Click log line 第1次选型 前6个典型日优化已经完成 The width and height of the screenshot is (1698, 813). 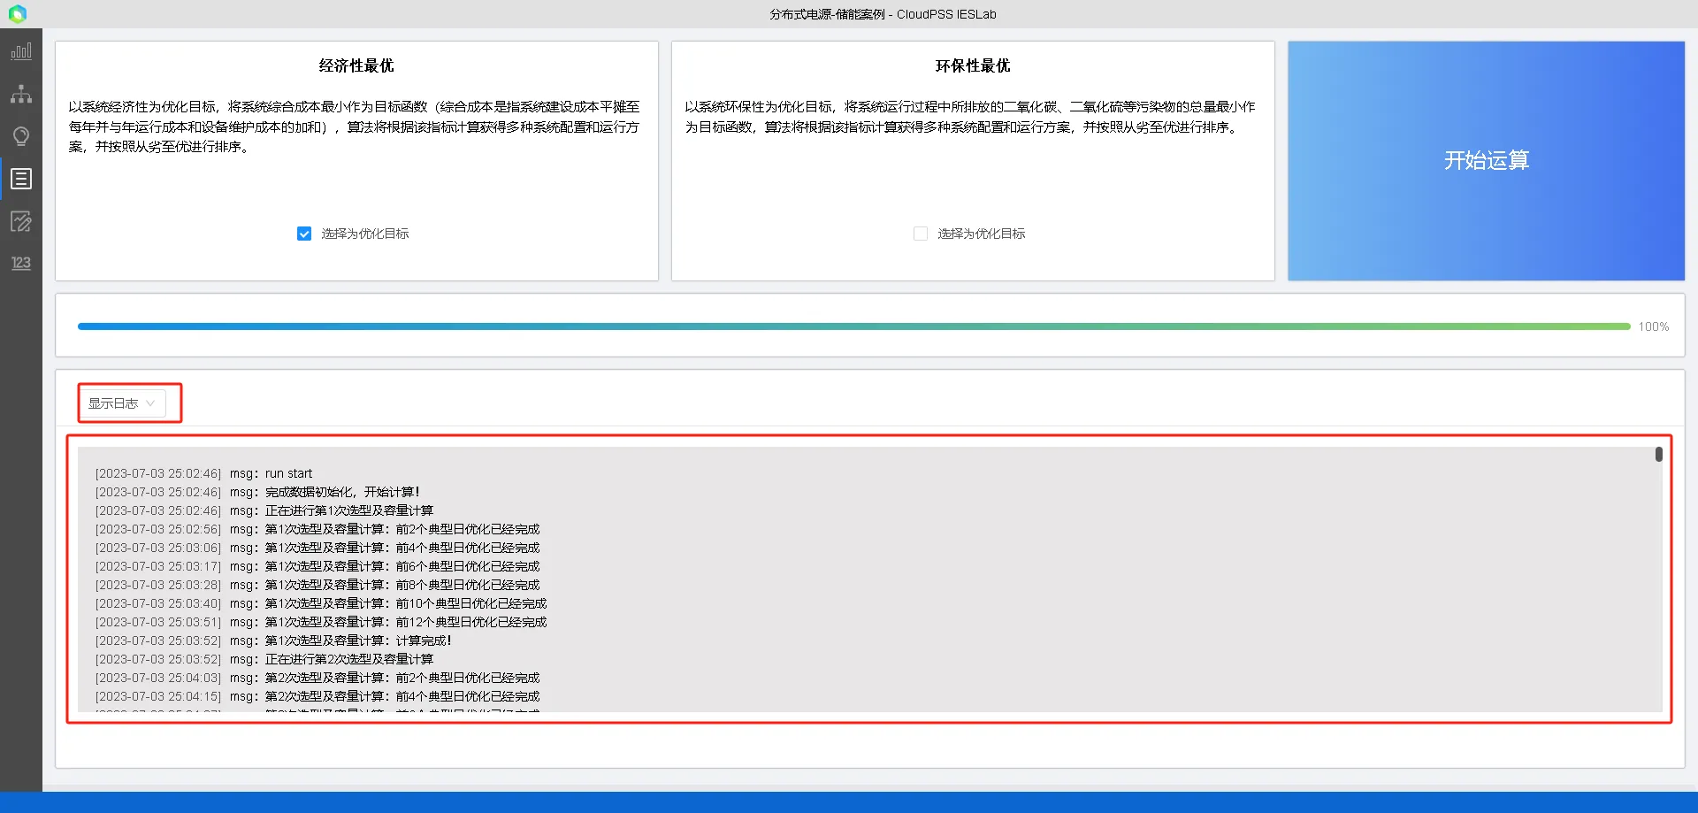tap(317, 566)
